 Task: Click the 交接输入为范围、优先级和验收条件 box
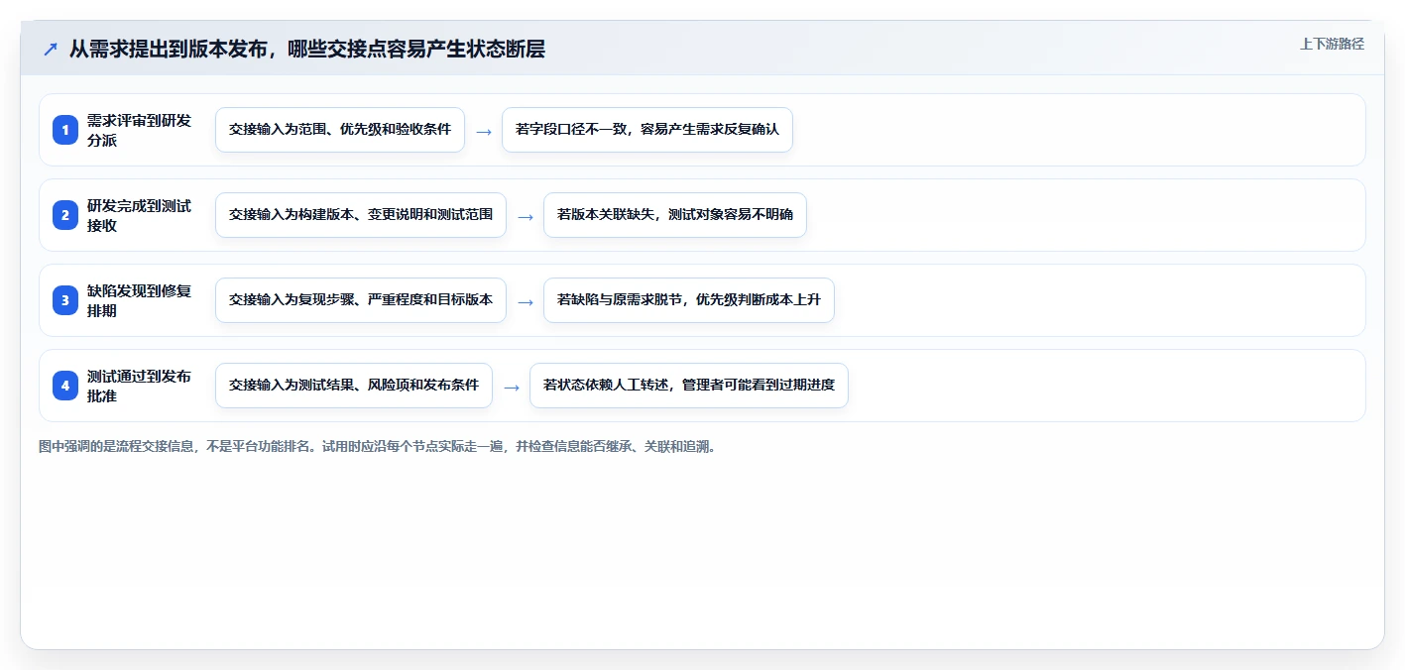click(x=340, y=130)
